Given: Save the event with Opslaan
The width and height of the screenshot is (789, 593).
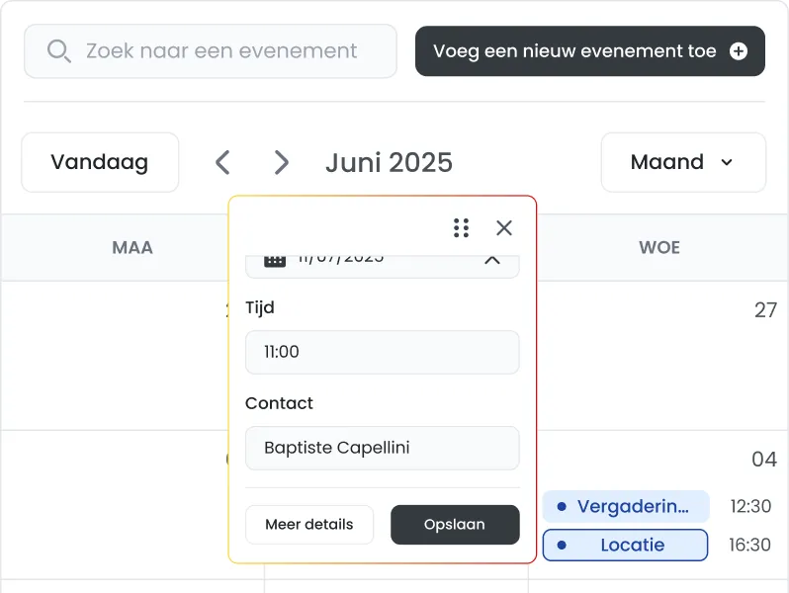Looking at the screenshot, I should pyautogui.click(x=455, y=525).
